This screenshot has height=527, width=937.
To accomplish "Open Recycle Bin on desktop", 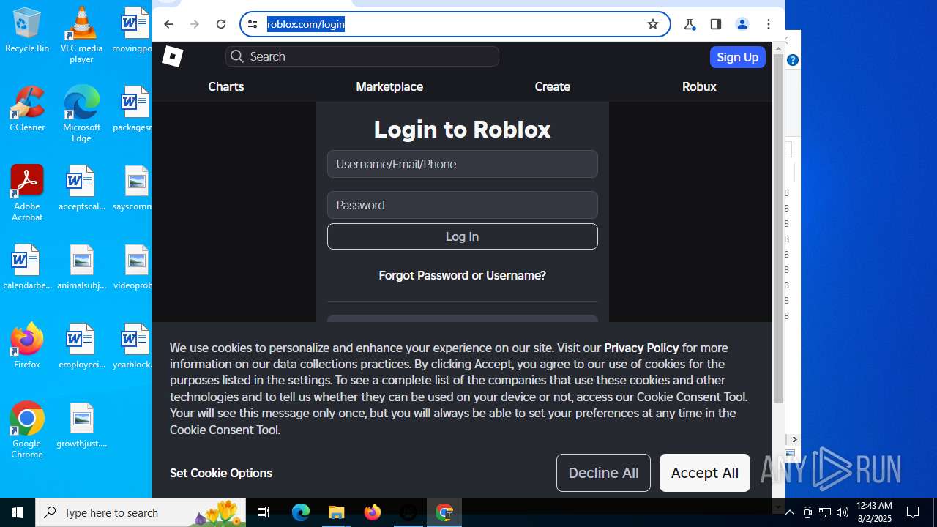I will 27,31.
